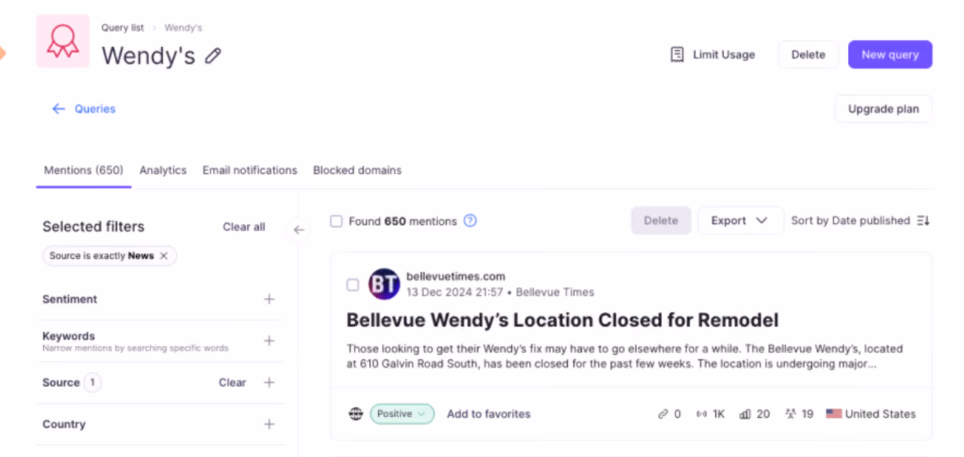Click the Selected filters heading

tap(94, 227)
